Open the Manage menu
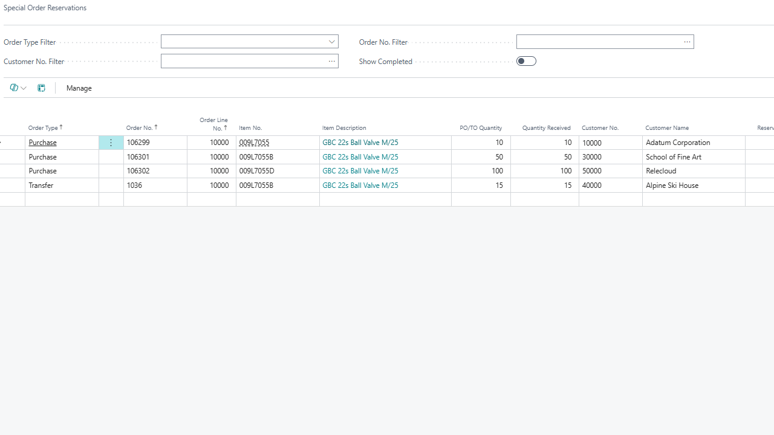Image resolution: width=774 pixels, height=435 pixels. (x=79, y=88)
